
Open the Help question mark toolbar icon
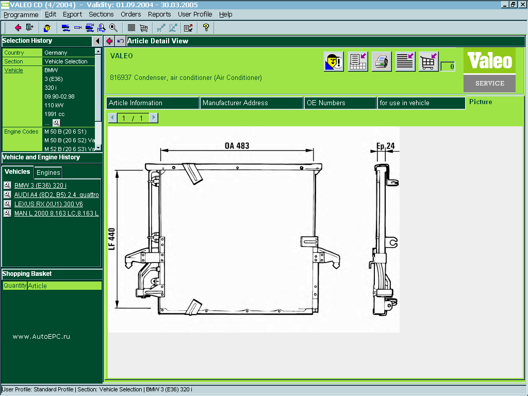206,28
